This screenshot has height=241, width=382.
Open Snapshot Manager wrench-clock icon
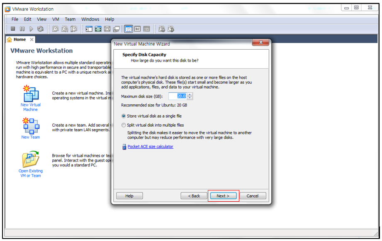[x=73, y=29]
